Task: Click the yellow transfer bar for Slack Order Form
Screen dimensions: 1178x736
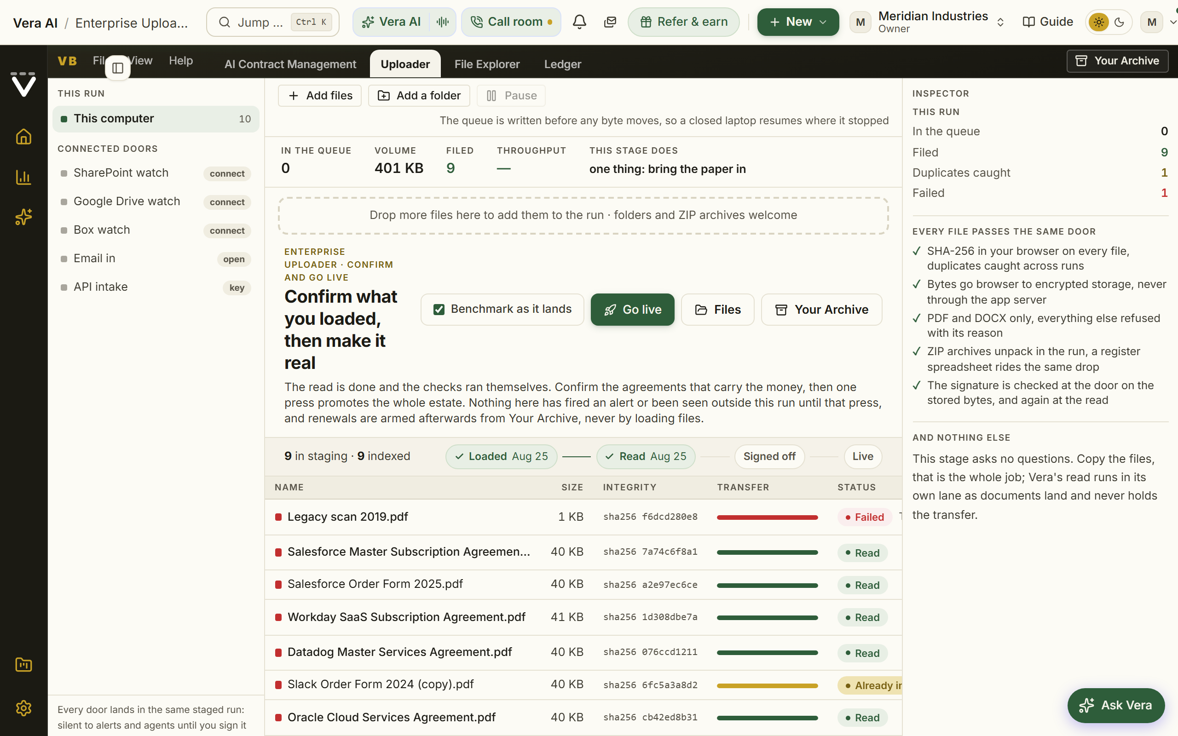Action: pyautogui.click(x=767, y=685)
